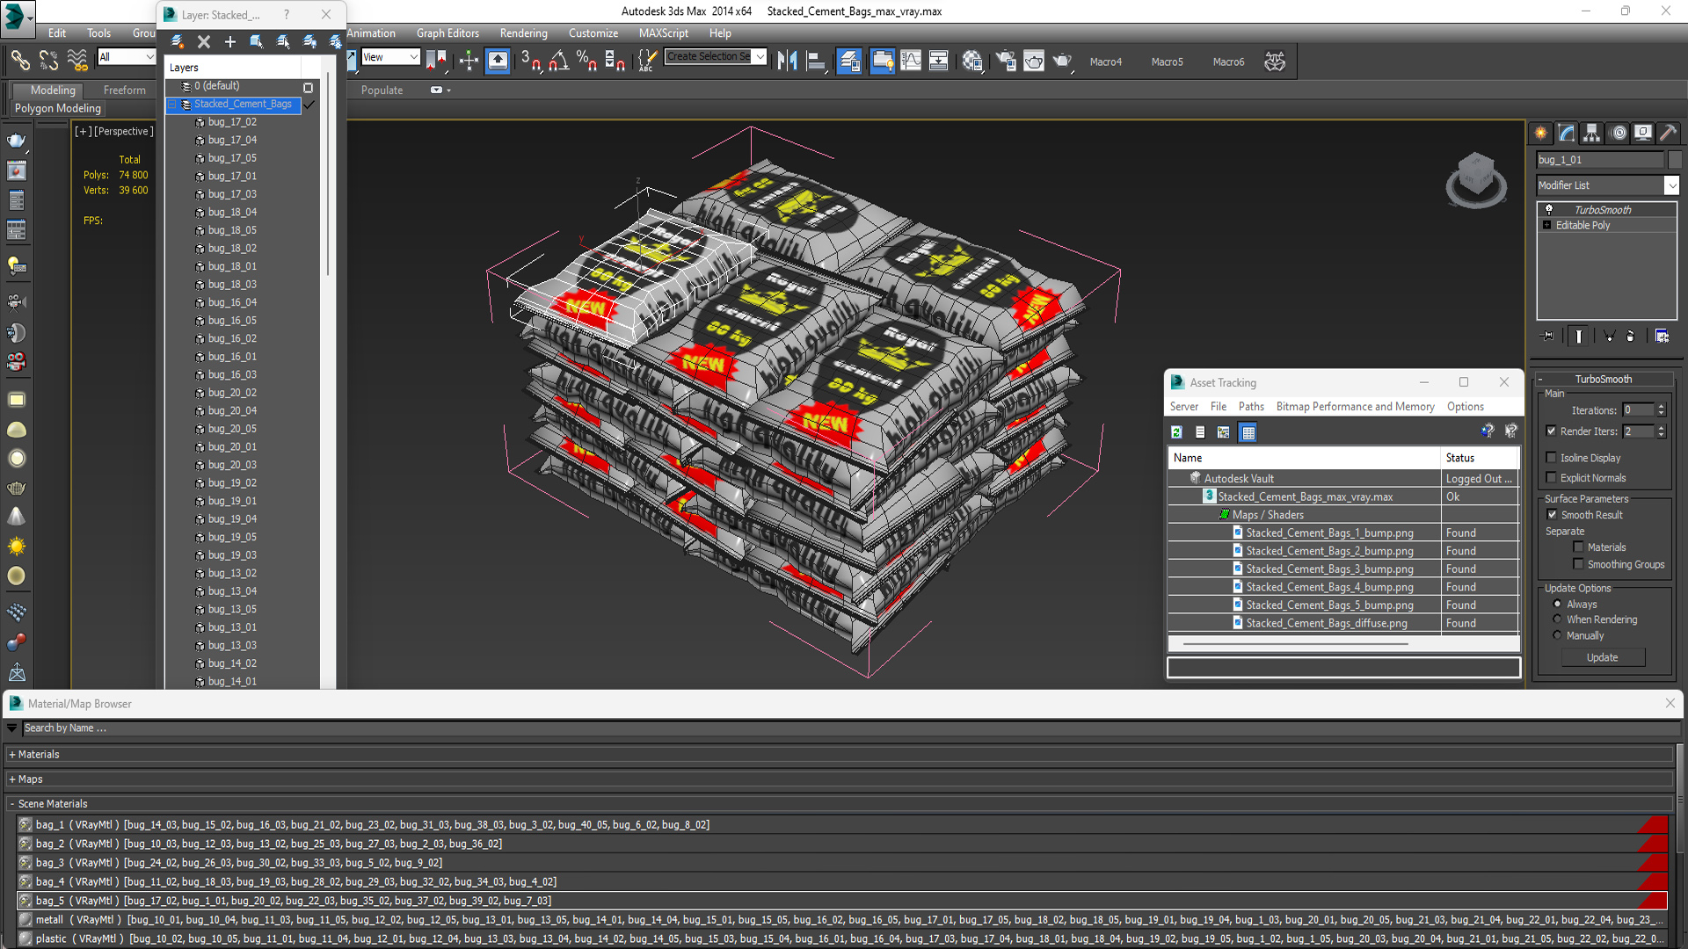Toggle the Percent Snap icon
This screenshot has width=1688, height=949.
click(x=586, y=61)
